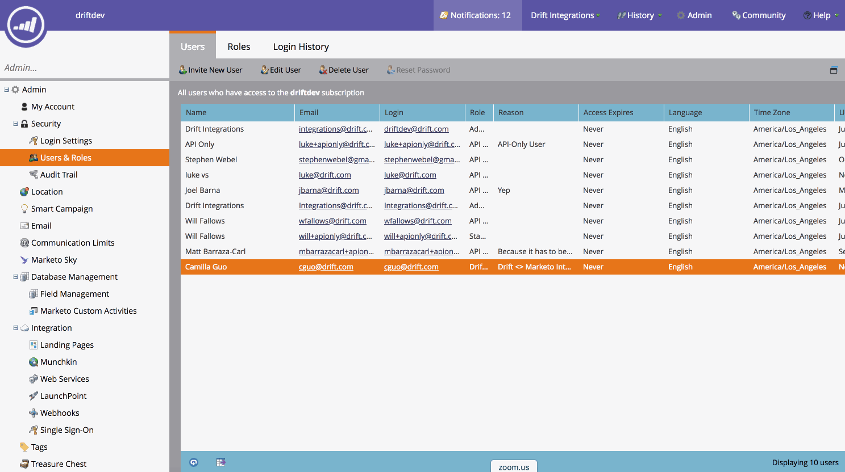Open the Help dropdown menu

[x=821, y=15]
